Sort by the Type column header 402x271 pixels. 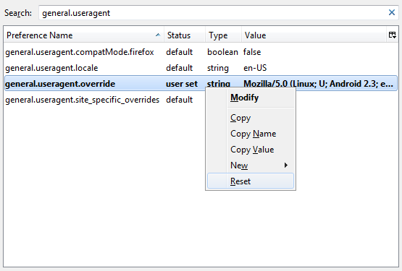(x=223, y=35)
